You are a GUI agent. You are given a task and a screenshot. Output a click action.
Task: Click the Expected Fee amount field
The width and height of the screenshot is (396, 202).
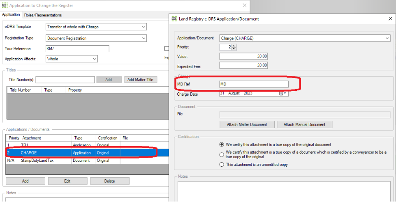tap(243, 65)
